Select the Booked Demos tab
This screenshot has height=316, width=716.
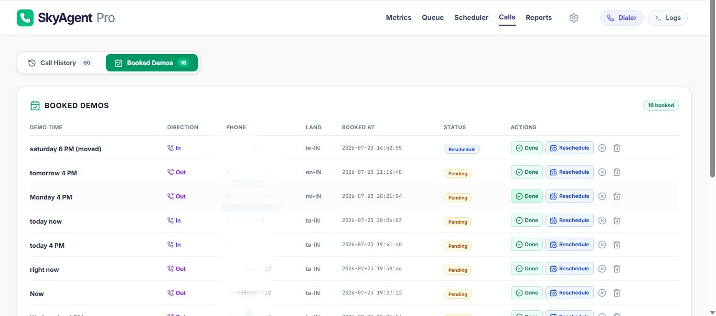pos(152,62)
